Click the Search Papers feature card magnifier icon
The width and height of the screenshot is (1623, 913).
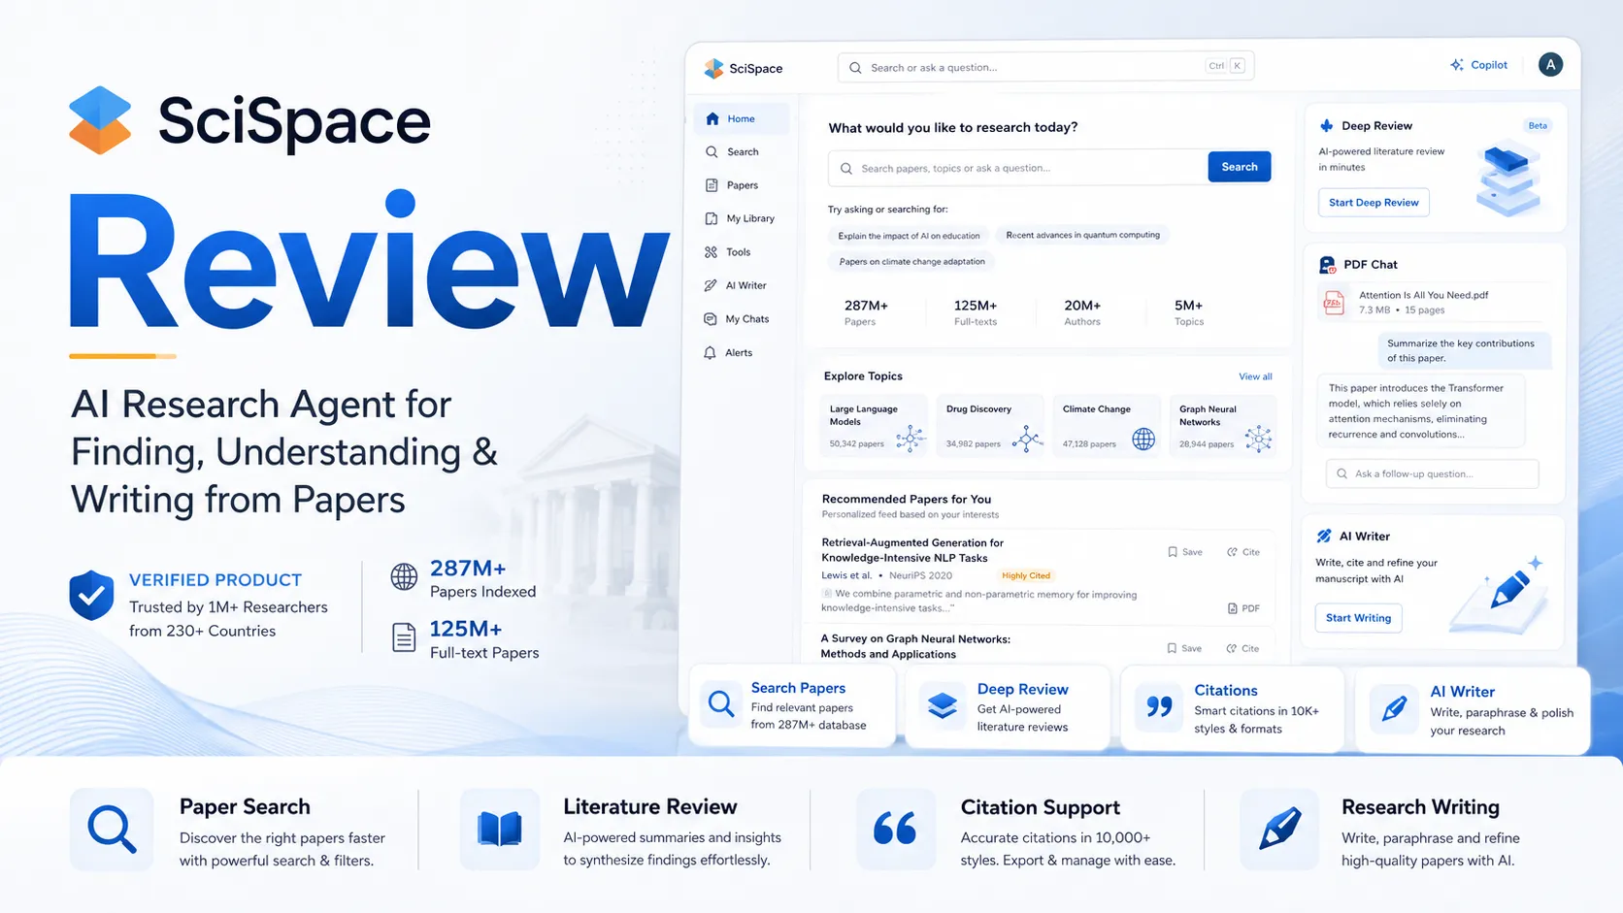[x=721, y=704]
